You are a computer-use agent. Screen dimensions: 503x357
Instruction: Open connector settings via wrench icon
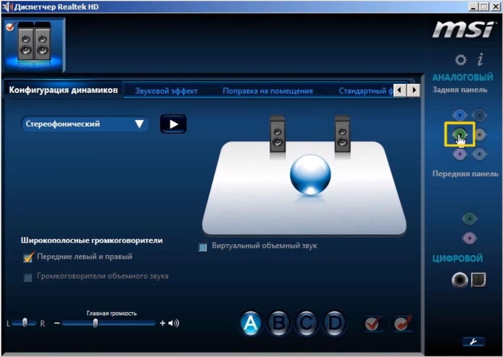tap(473, 341)
